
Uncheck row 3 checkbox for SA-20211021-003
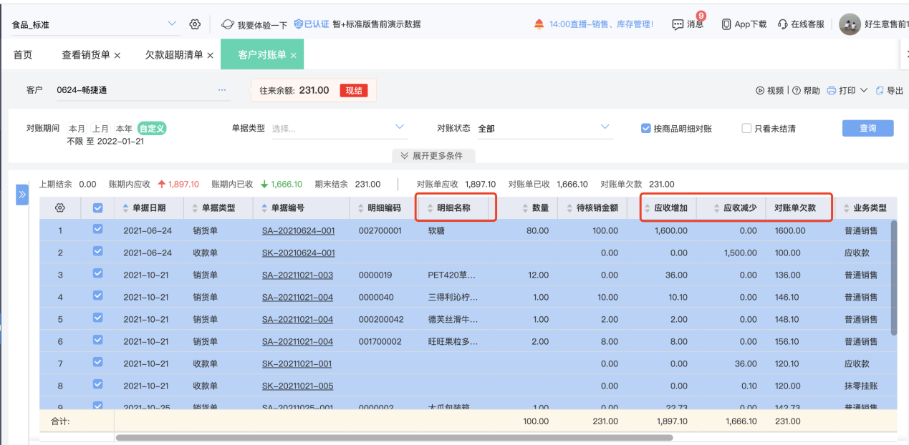98,274
